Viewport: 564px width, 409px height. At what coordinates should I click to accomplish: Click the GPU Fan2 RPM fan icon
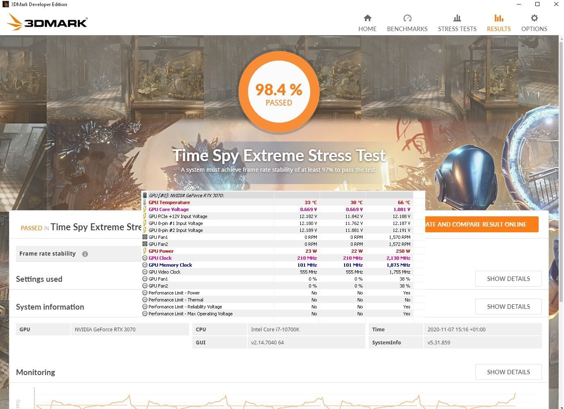click(145, 244)
